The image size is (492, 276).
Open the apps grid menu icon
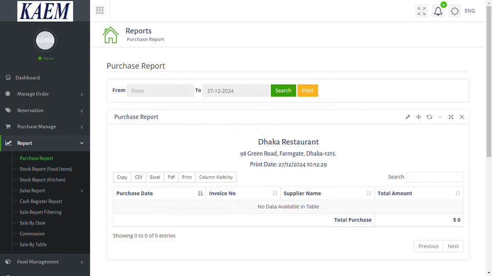point(100,11)
